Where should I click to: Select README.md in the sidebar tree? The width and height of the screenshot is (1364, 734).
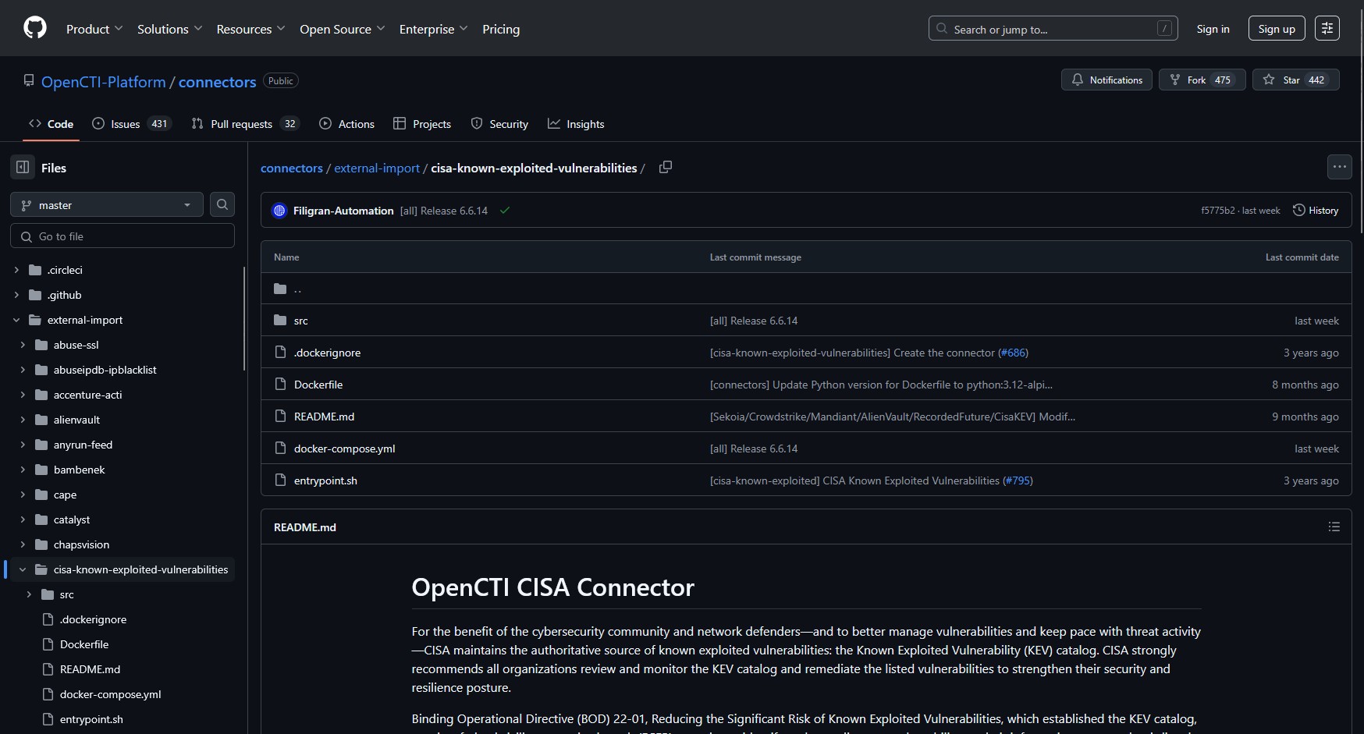click(90, 669)
